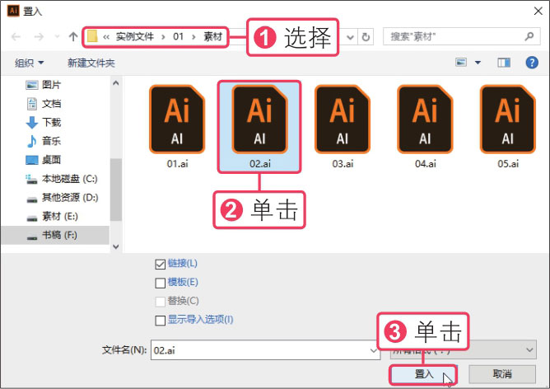Select the 05.ai file icon
The image size is (550, 389).
click(508, 120)
